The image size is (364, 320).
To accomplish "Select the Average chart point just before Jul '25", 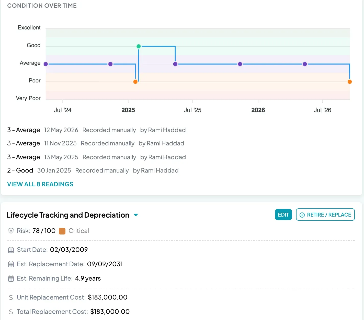I will [175, 64].
